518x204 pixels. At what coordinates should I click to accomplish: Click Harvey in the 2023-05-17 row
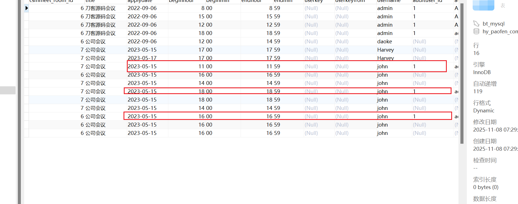[x=385, y=58]
